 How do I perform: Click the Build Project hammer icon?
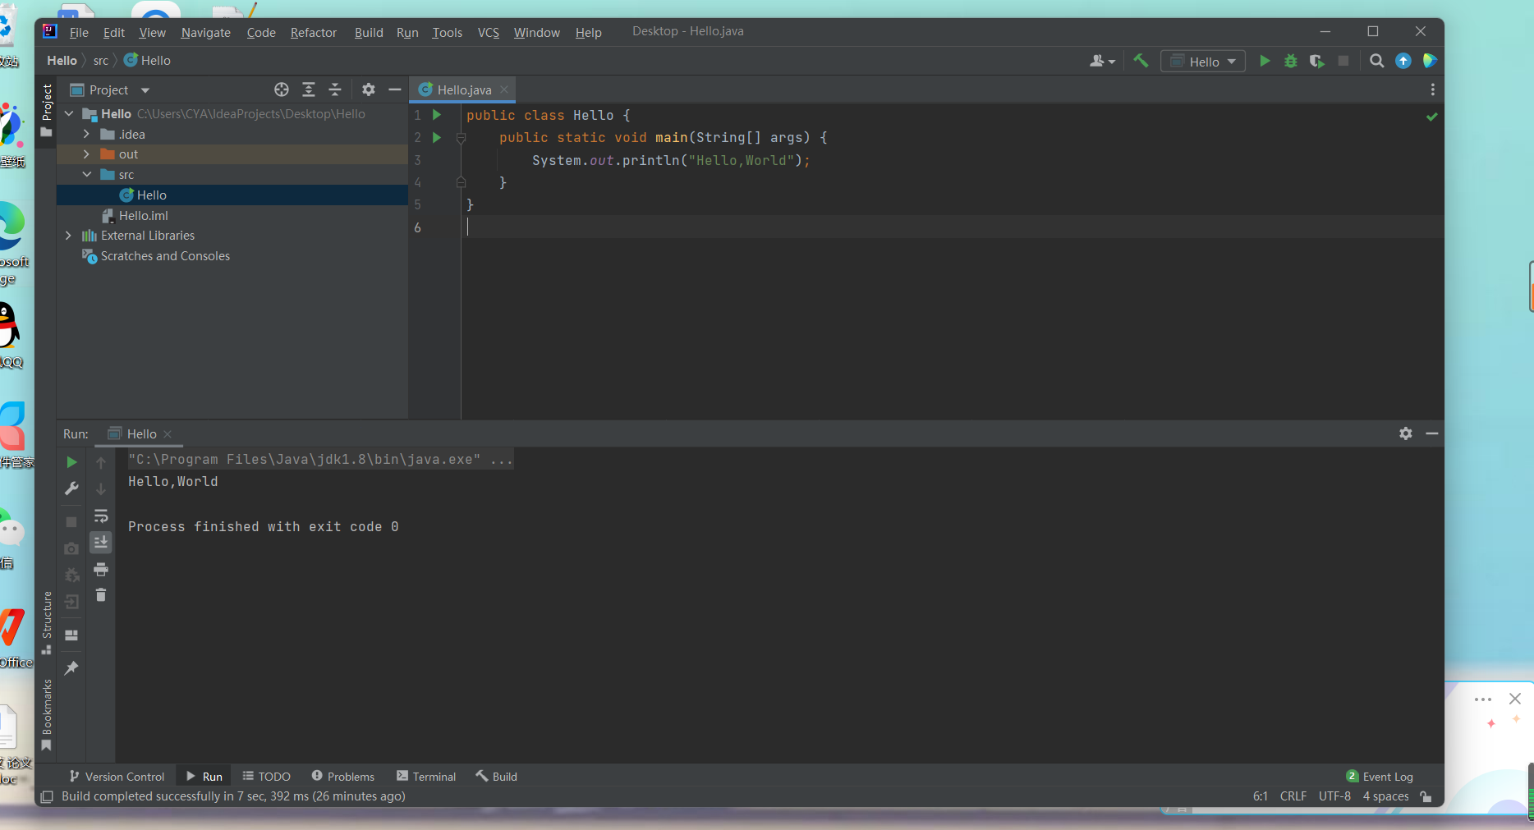1141,61
